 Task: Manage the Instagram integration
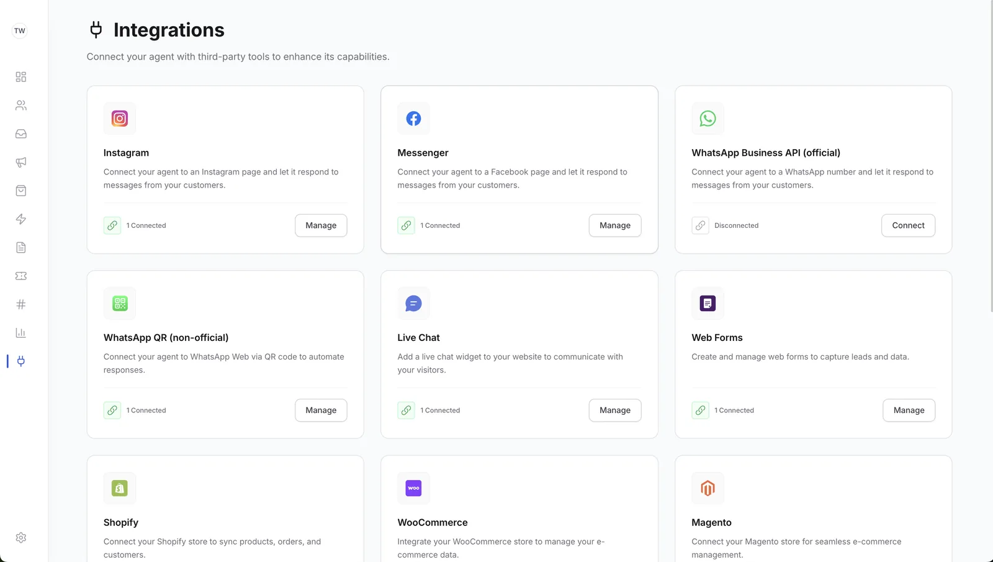tap(321, 225)
